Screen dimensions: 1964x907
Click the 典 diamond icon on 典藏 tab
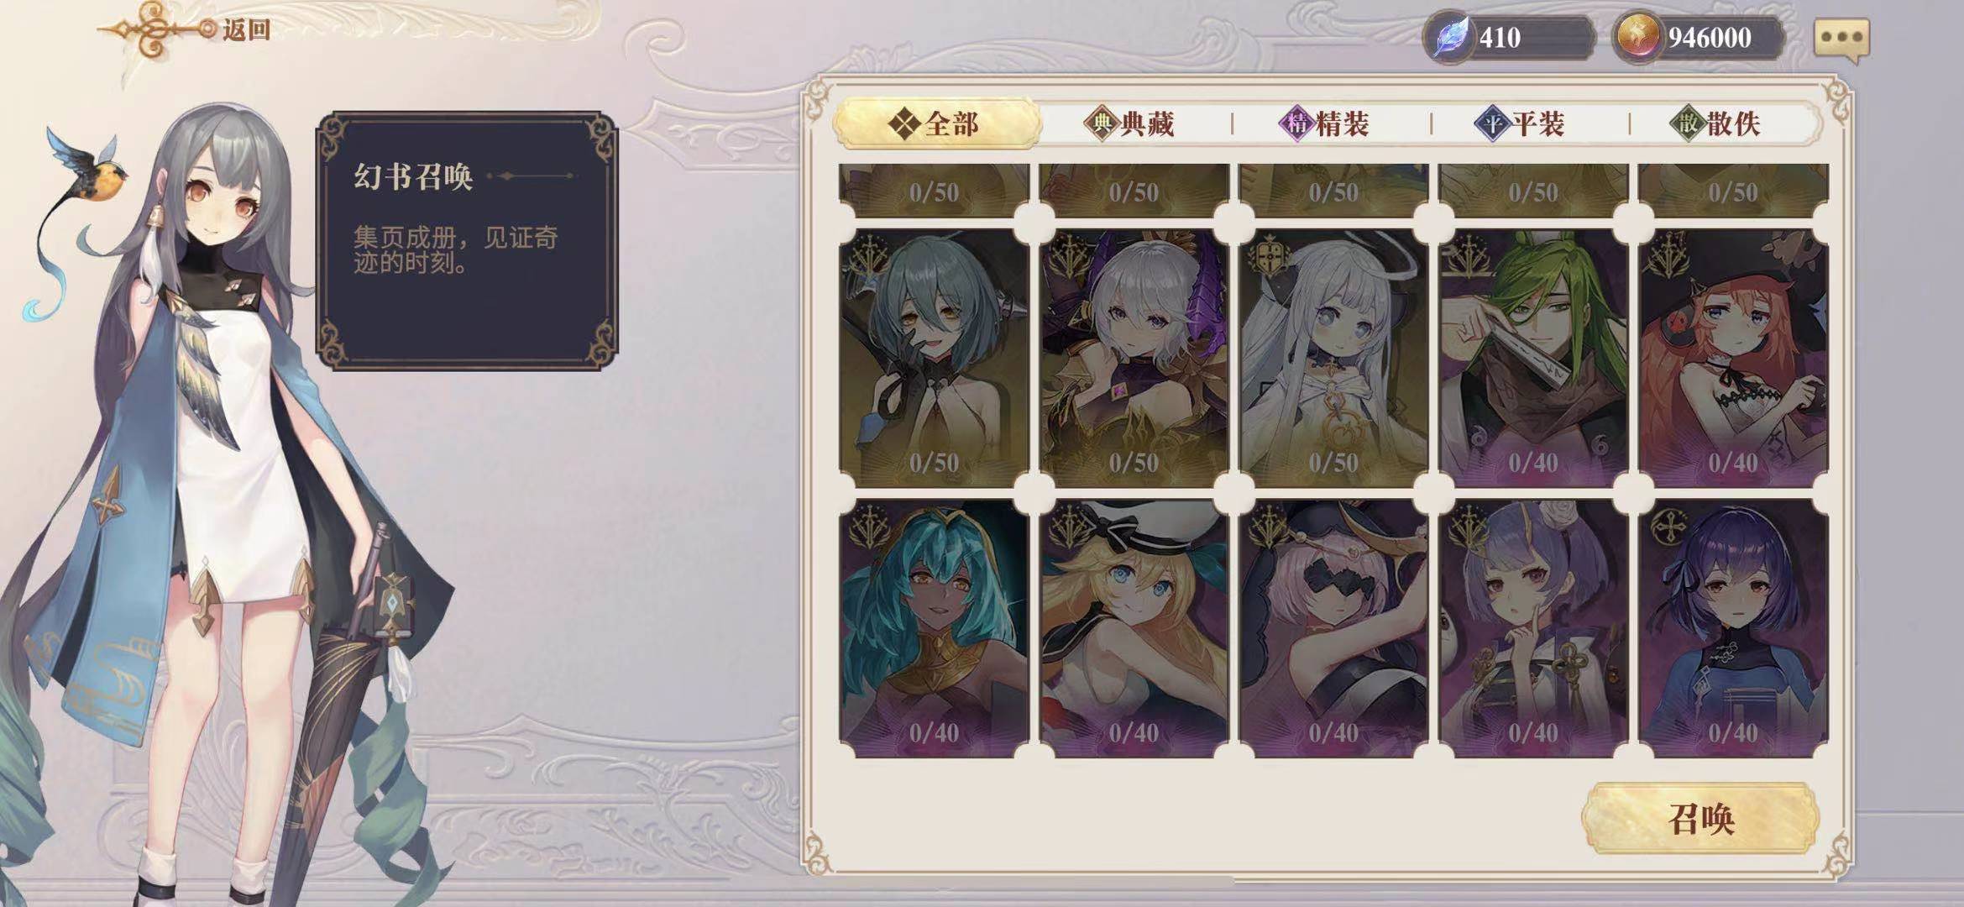click(1101, 124)
